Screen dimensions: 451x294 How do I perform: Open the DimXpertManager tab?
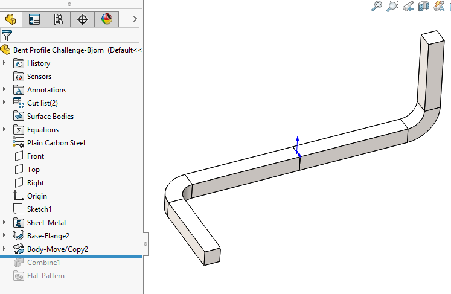pyautogui.click(x=83, y=19)
